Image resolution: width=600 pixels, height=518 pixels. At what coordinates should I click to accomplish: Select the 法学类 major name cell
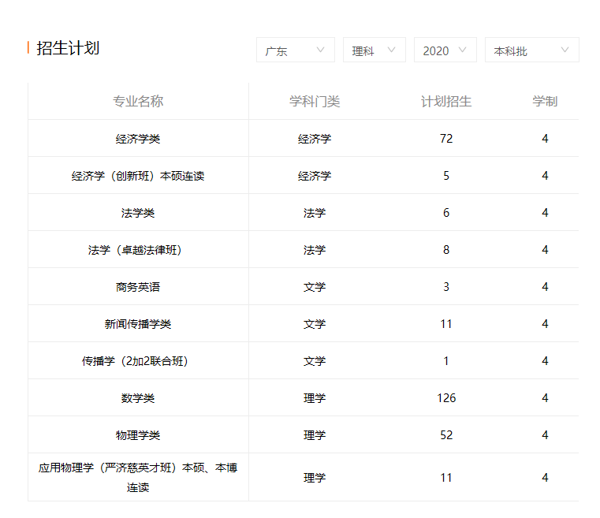[138, 213]
